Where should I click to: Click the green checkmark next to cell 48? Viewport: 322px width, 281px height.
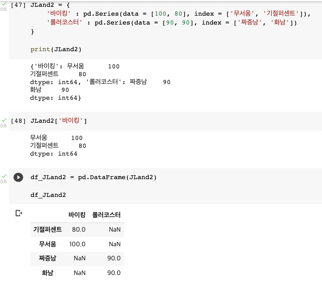point(4,120)
